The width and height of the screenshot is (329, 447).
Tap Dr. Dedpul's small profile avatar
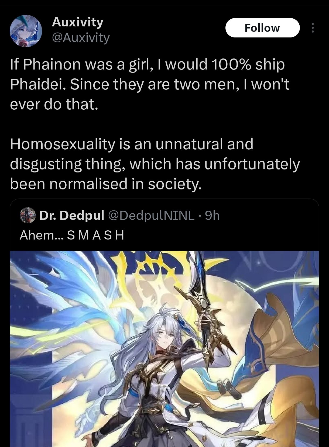[x=28, y=215]
